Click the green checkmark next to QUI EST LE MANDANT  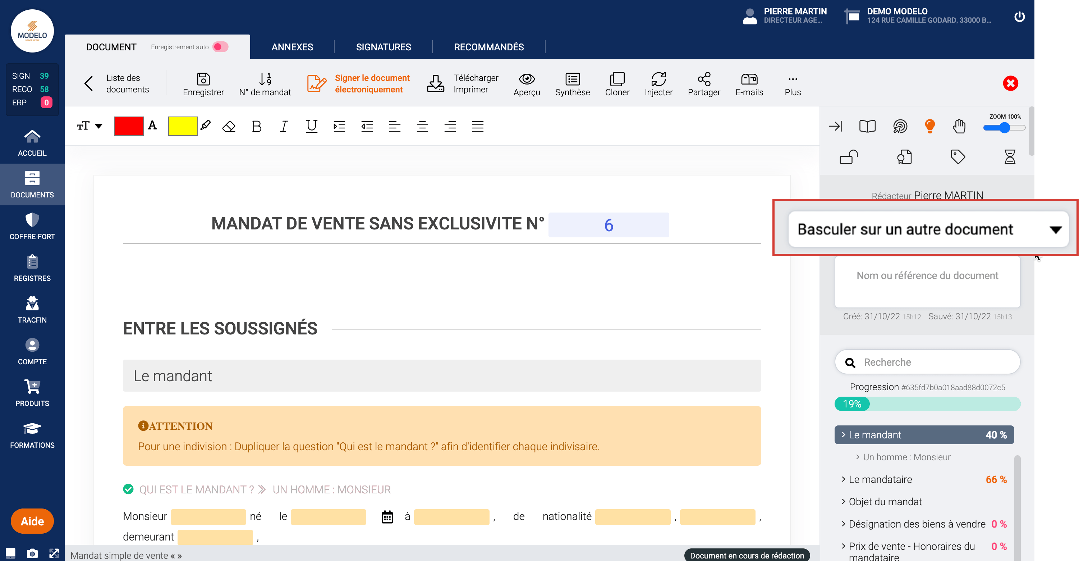point(128,488)
